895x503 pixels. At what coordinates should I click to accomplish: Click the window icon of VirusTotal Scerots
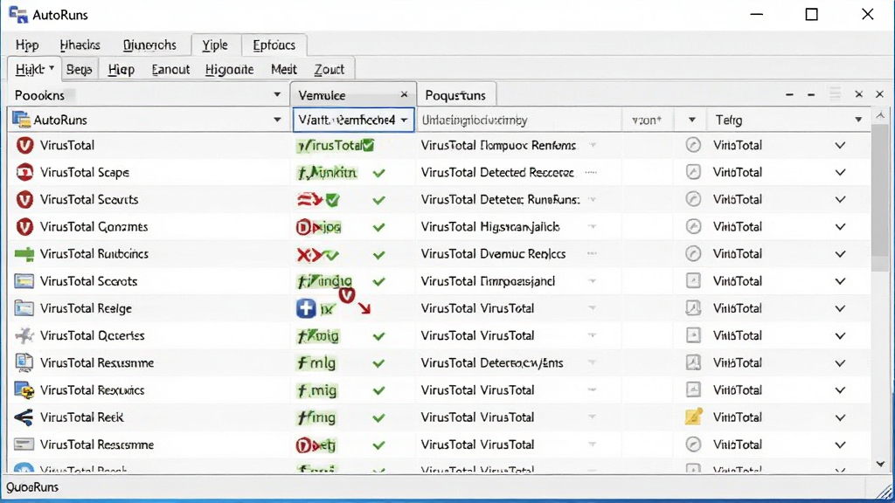[x=24, y=281]
